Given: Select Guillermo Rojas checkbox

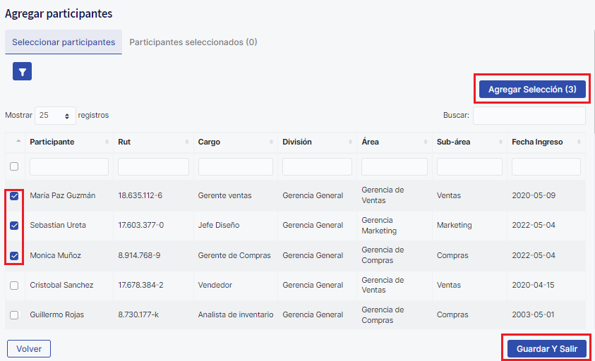Looking at the screenshot, I should click(14, 315).
